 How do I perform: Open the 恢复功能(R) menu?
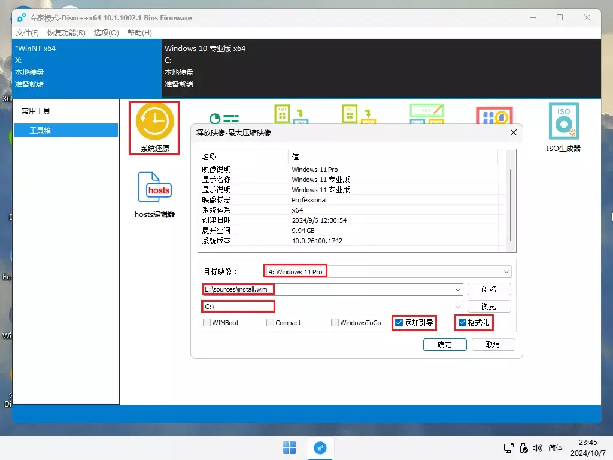[66, 33]
